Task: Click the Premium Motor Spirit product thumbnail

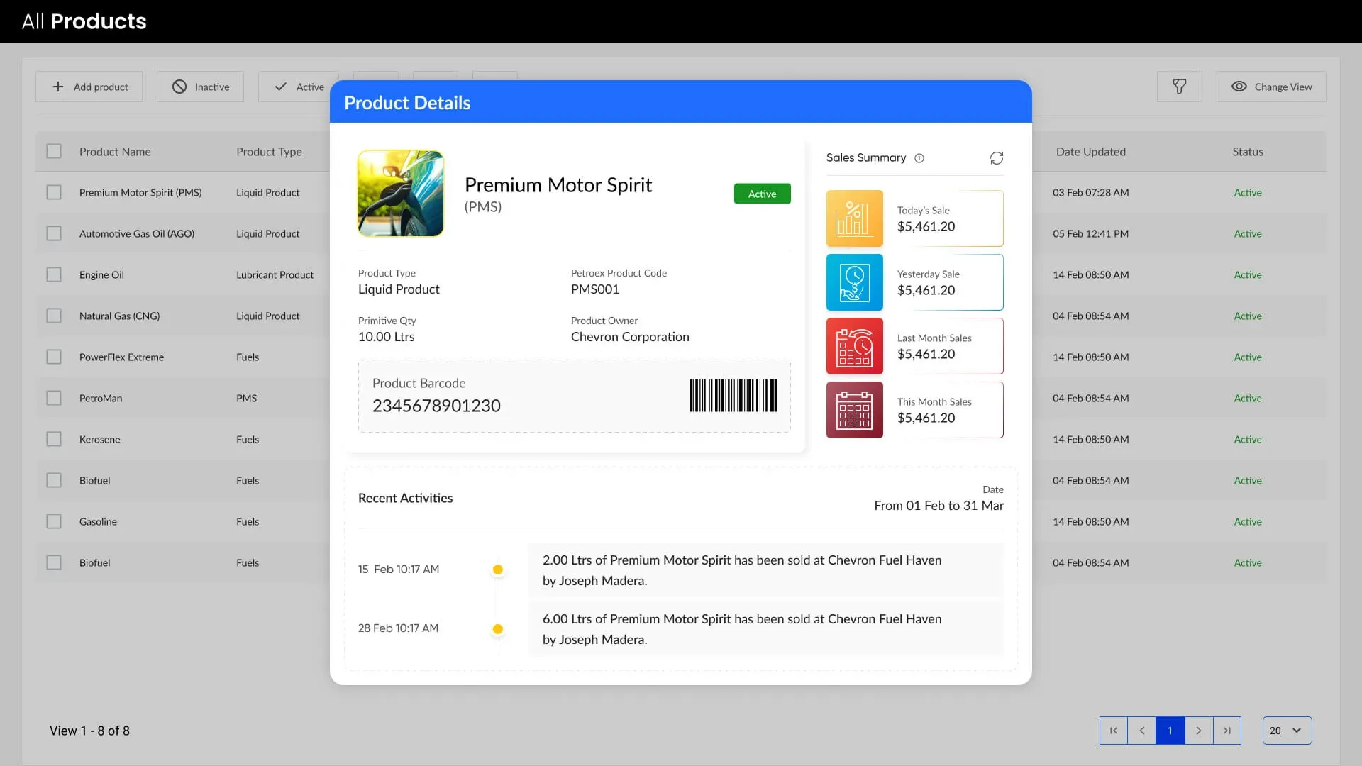Action: [x=401, y=193]
